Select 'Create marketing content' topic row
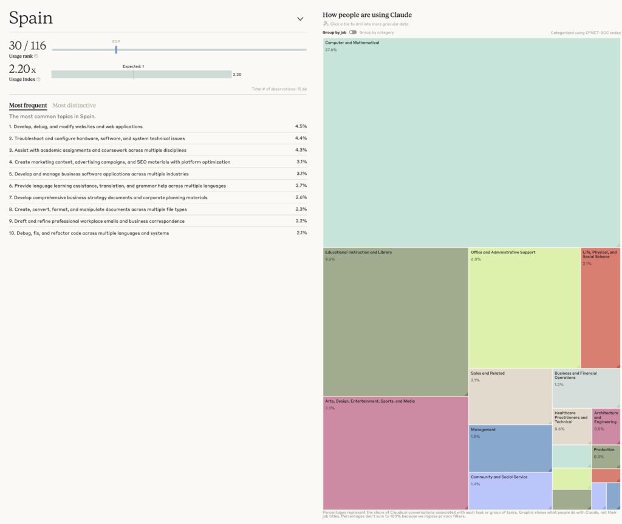 coord(158,162)
